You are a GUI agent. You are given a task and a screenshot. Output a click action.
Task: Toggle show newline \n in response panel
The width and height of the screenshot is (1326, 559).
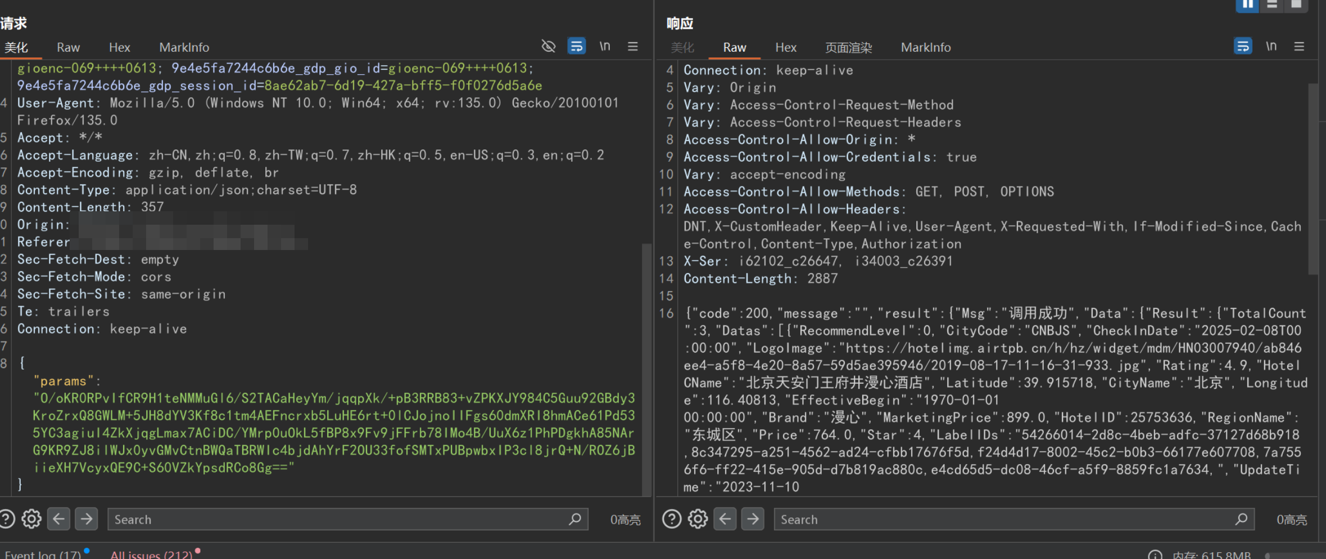coord(1271,46)
